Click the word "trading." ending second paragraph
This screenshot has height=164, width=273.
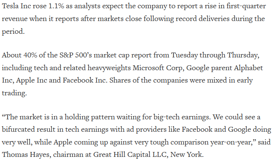[14, 93]
